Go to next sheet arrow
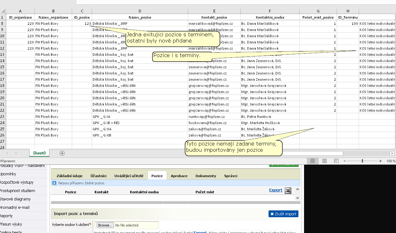Image resolution: width=396 pixels, height=233 pixels. coord(16,153)
